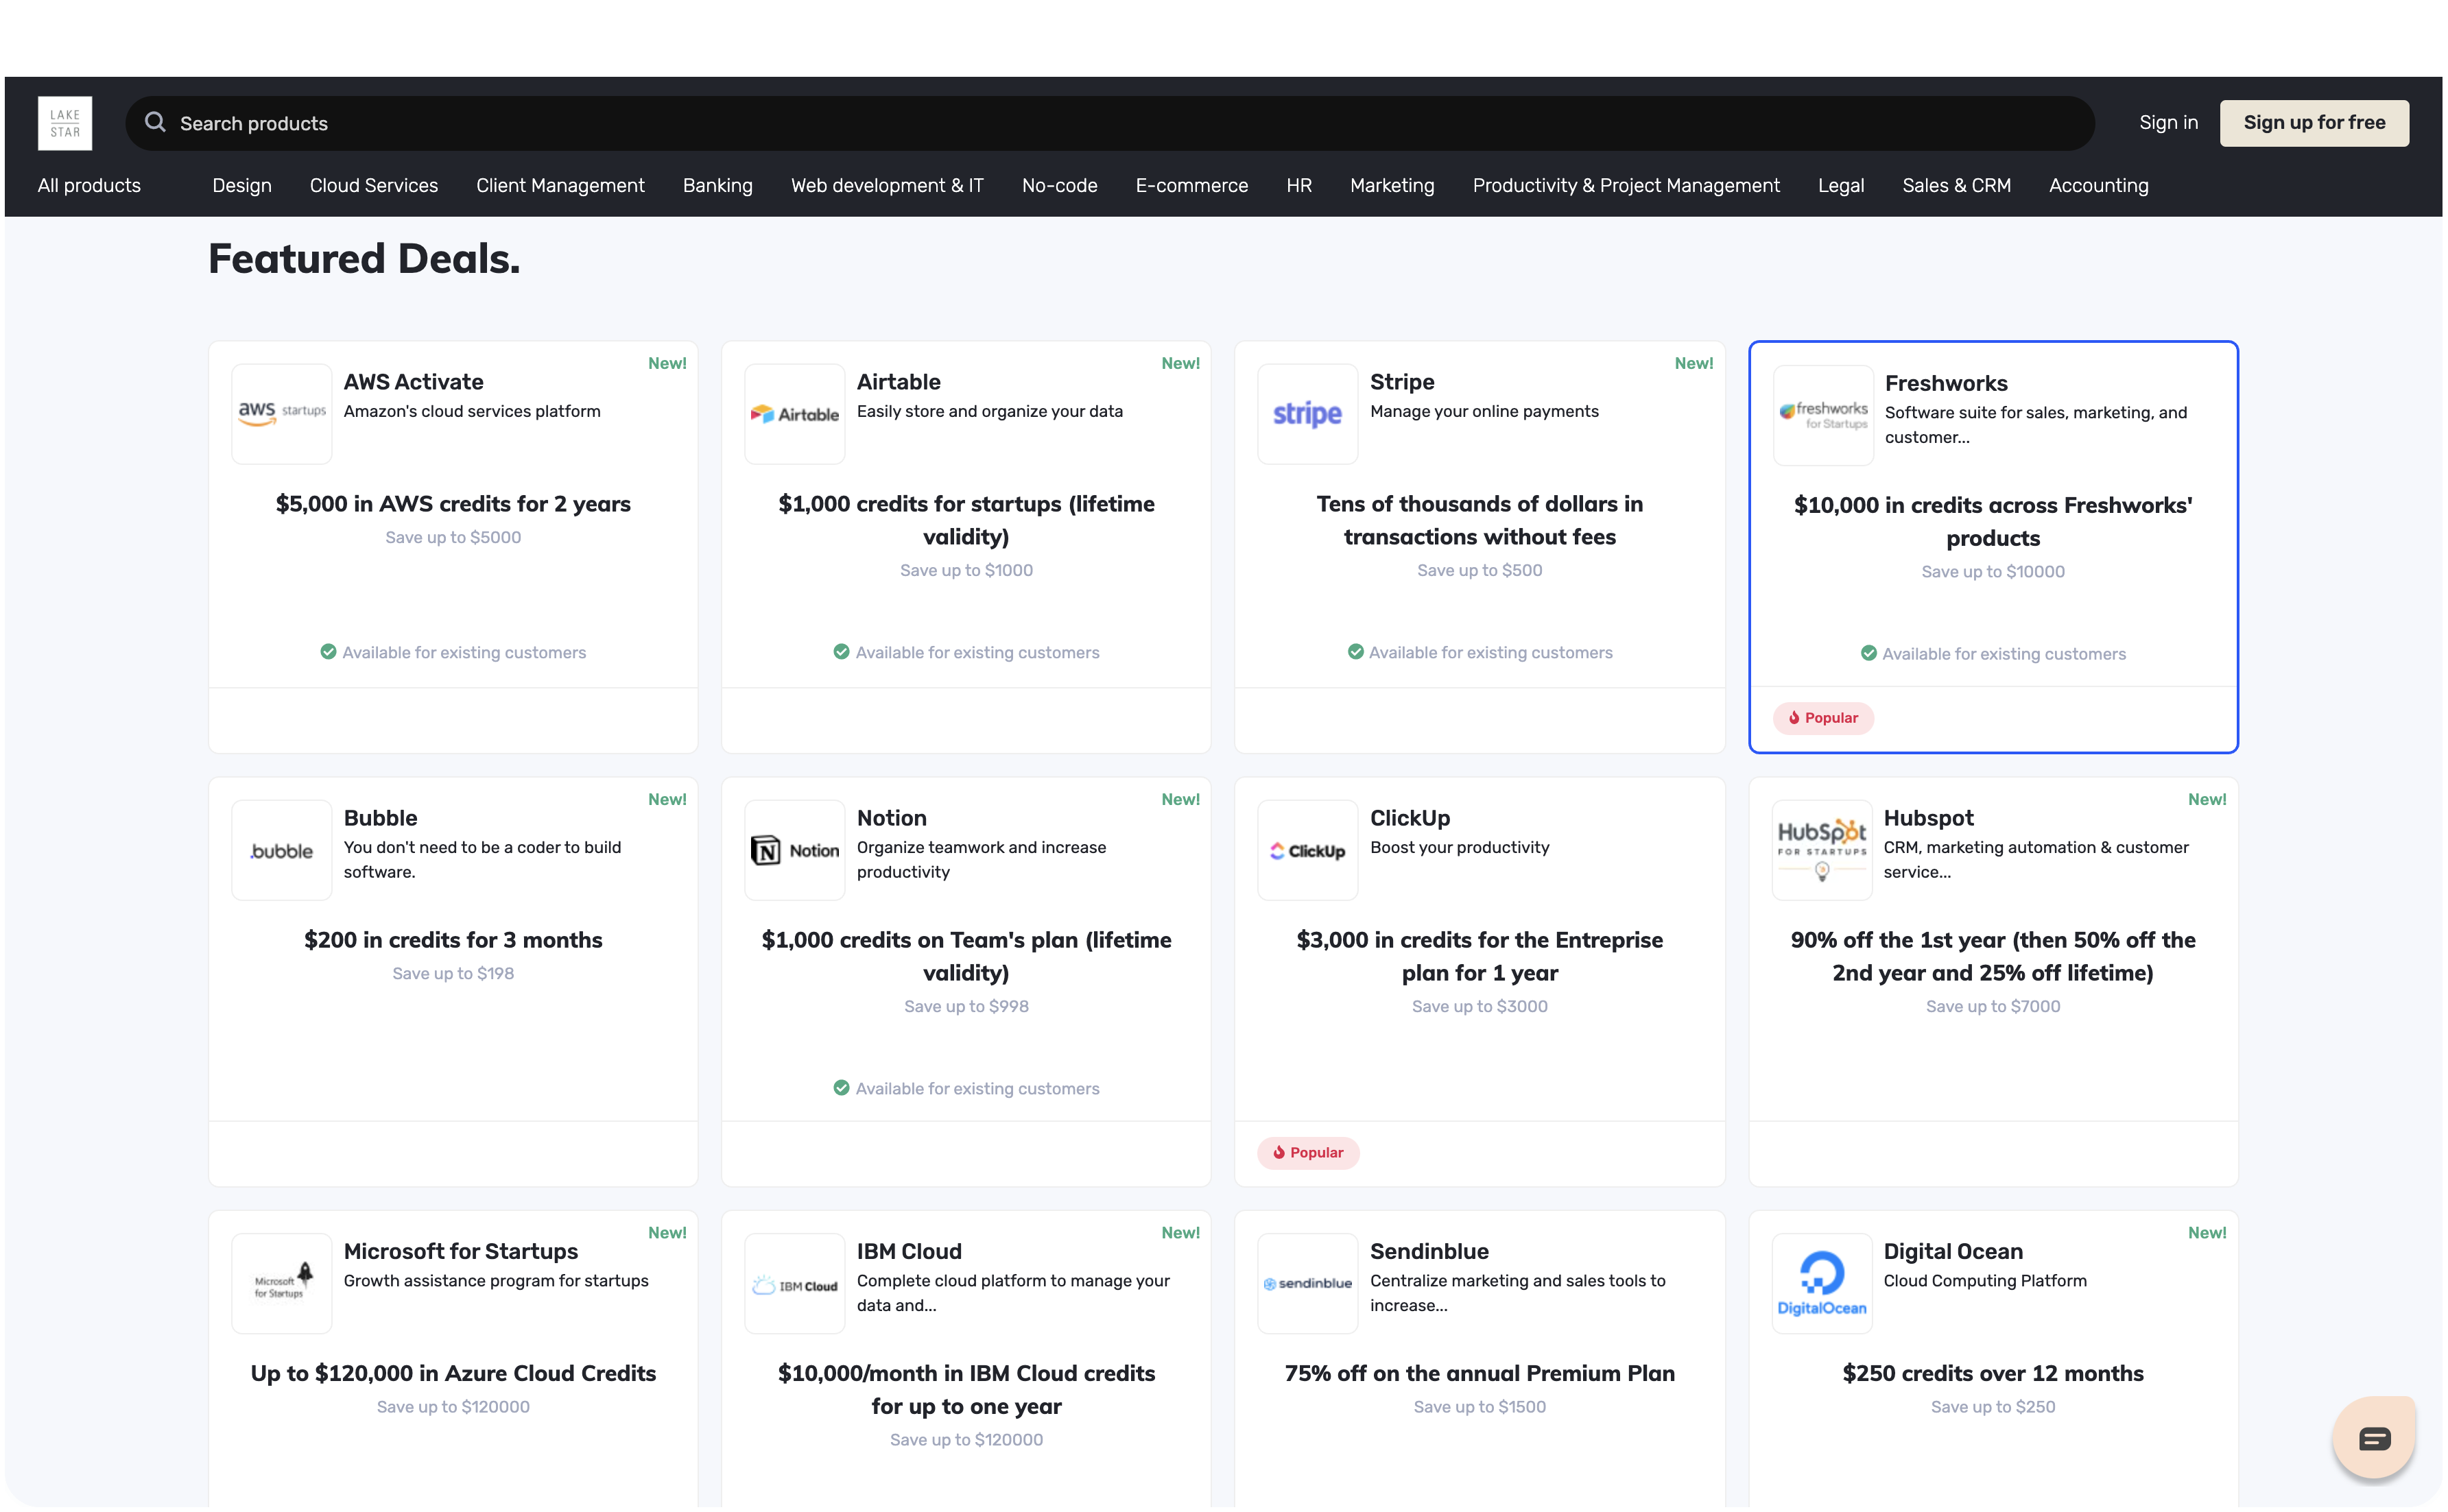
Task: Click the search magnifier icon
Action: click(155, 122)
